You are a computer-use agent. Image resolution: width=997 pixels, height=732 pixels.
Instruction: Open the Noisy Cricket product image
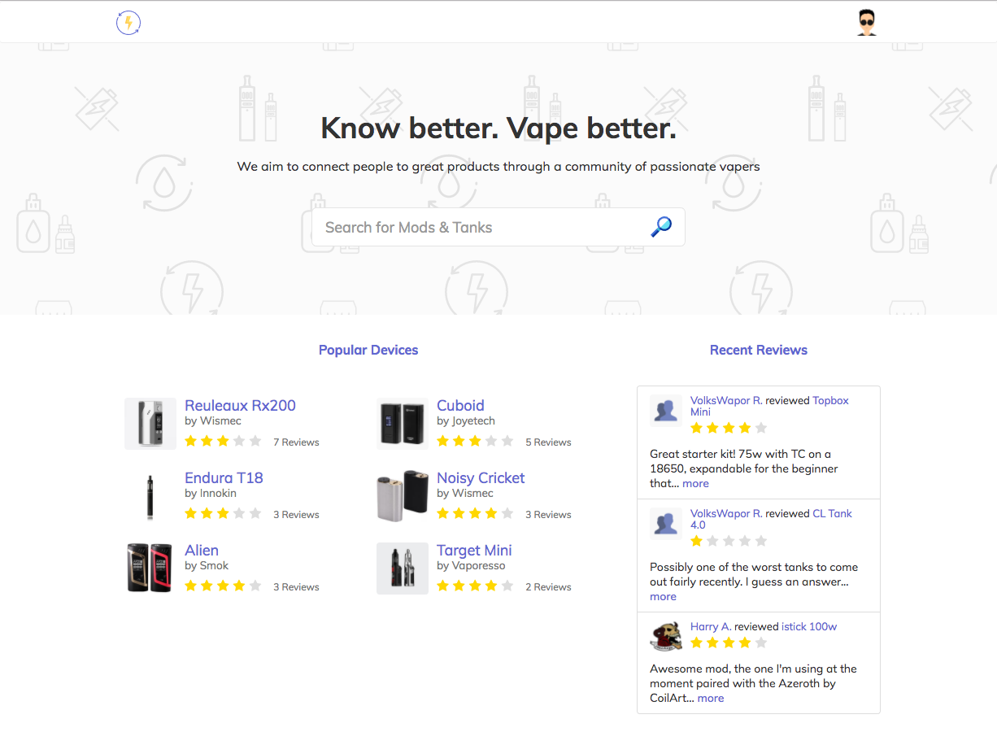coord(402,495)
